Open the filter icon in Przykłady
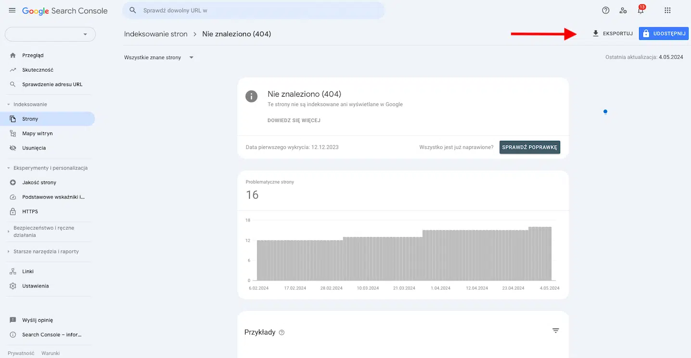 point(556,331)
